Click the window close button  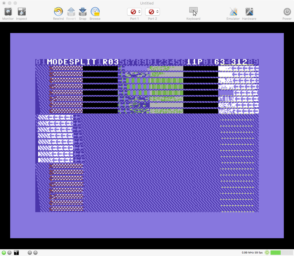[4, 3]
